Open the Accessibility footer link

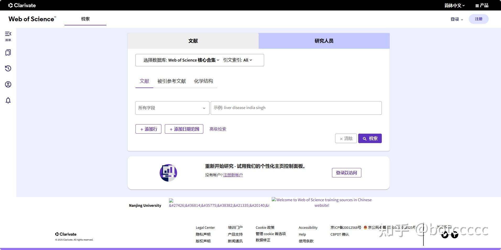click(x=308, y=228)
